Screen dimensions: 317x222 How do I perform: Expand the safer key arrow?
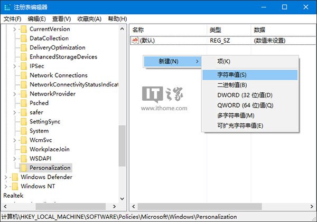14,112
